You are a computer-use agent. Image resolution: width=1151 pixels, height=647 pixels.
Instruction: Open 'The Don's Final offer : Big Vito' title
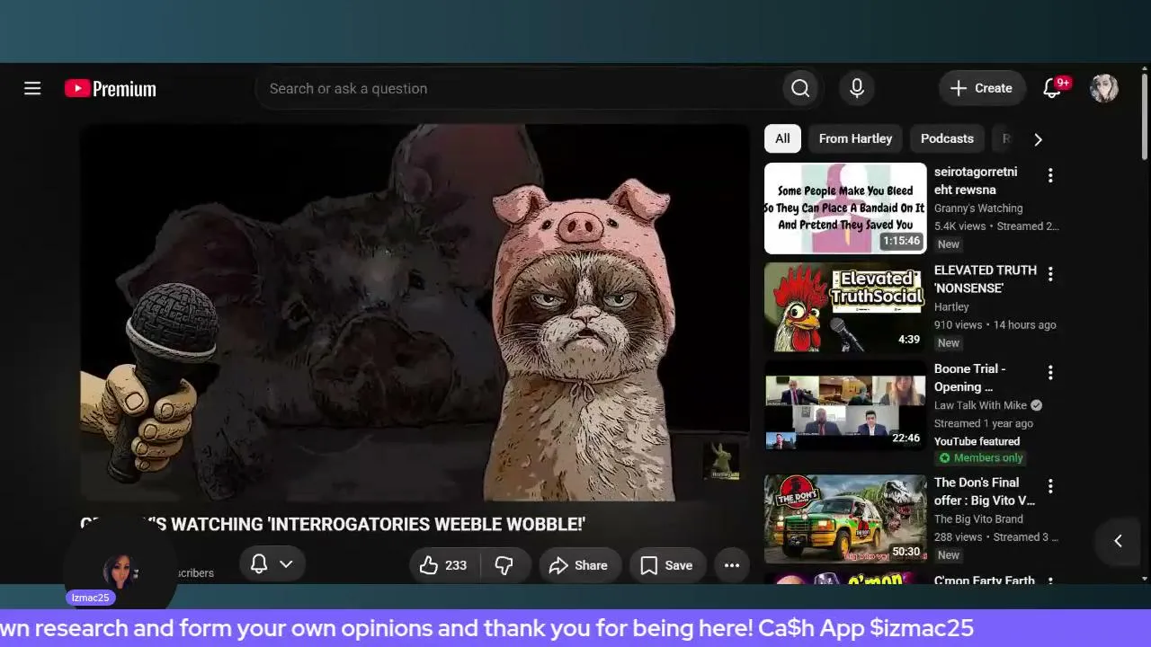[985, 492]
